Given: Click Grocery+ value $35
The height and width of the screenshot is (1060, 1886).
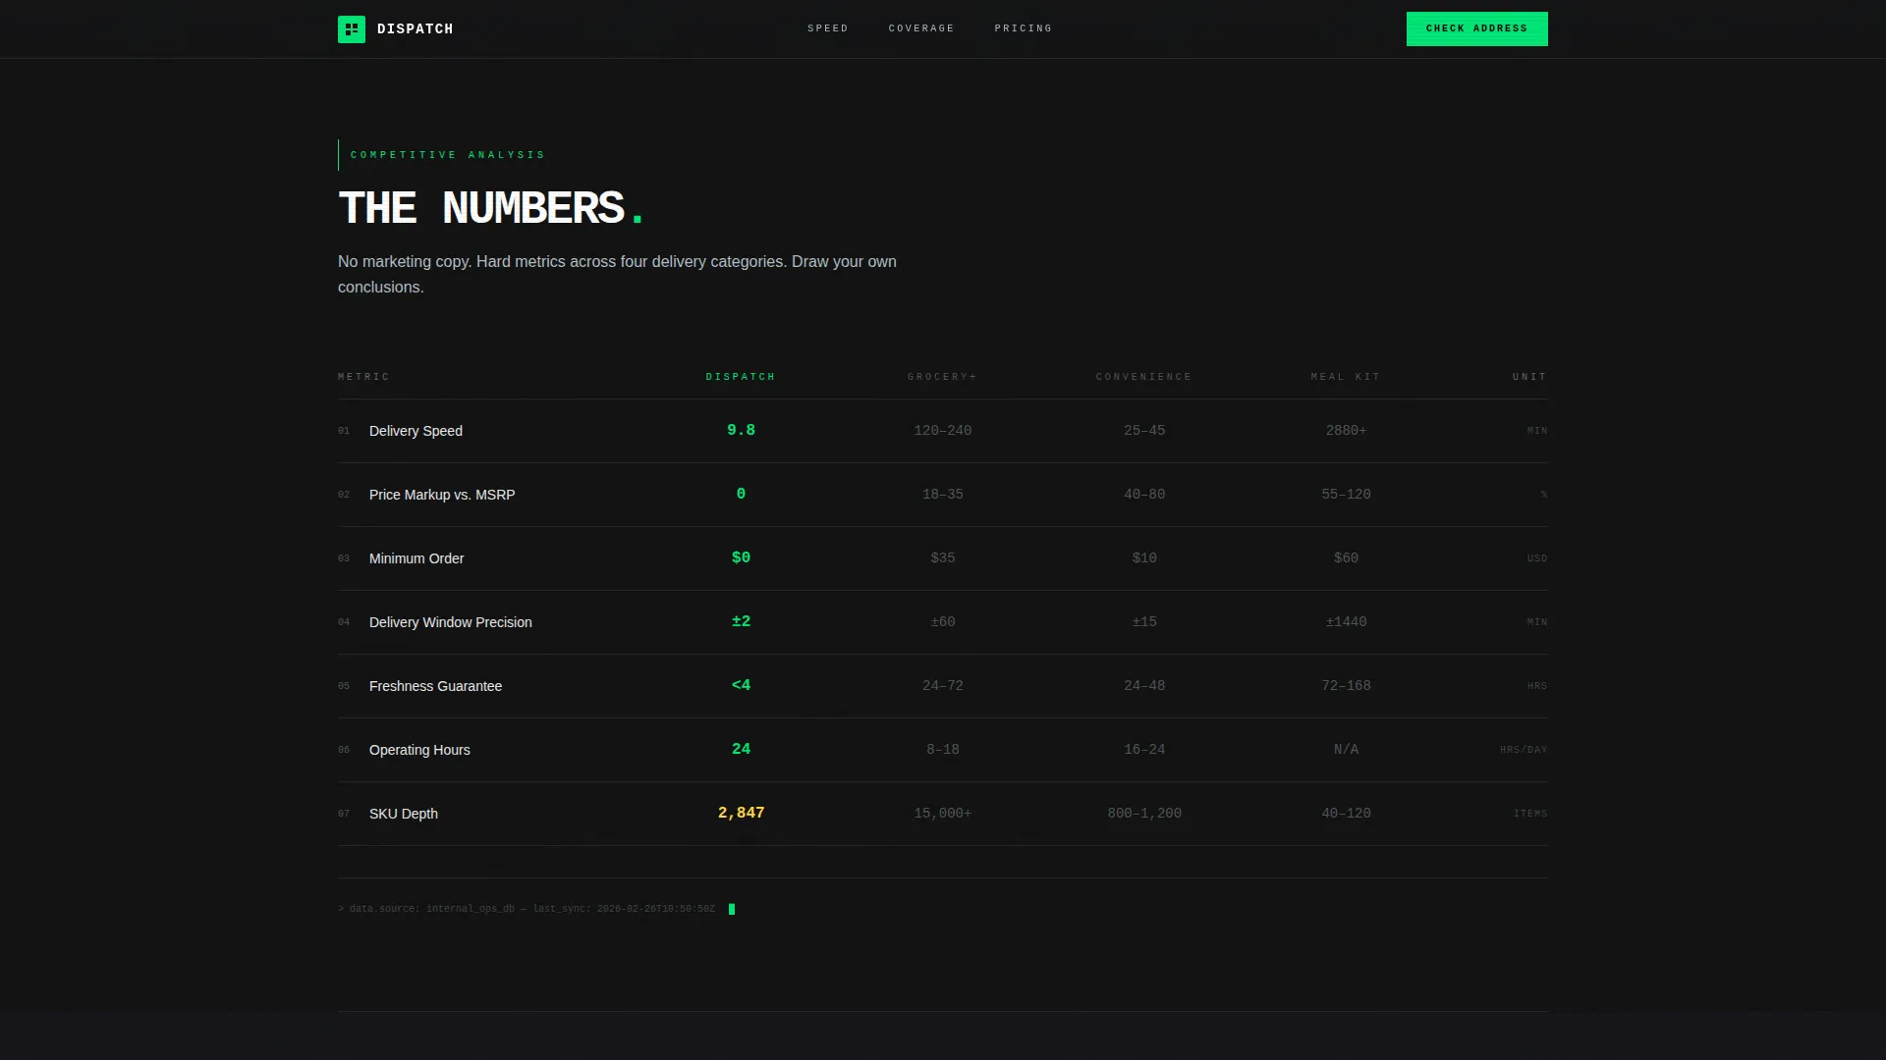Looking at the screenshot, I should click(942, 558).
